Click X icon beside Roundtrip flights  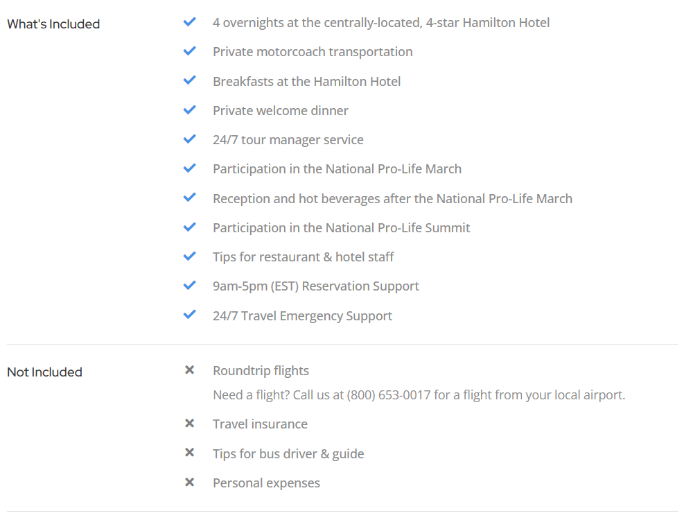[x=189, y=370]
